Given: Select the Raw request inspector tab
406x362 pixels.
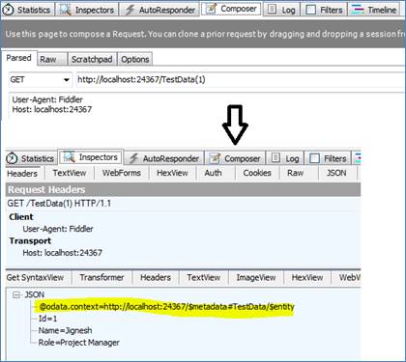Looking at the screenshot, I should [296, 173].
